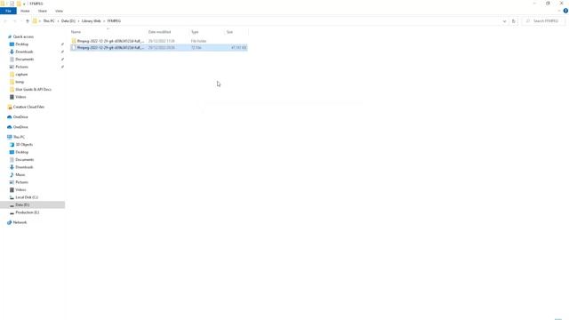Sort files by the Type column

(x=195, y=32)
